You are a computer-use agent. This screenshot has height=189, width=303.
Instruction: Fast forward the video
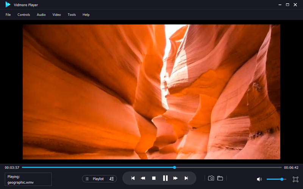(175, 178)
